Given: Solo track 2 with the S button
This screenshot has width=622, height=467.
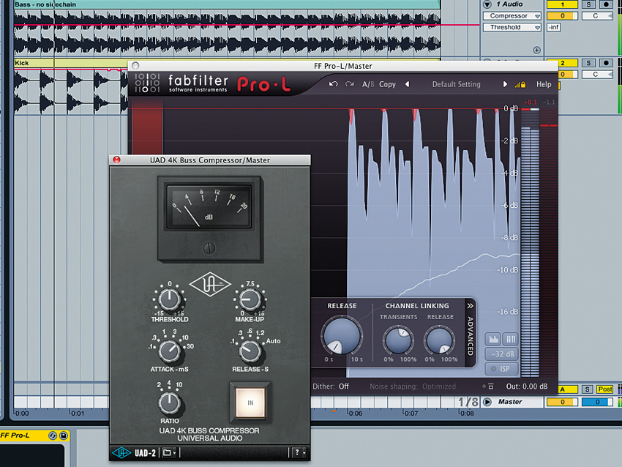Looking at the screenshot, I should click(x=588, y=63).
